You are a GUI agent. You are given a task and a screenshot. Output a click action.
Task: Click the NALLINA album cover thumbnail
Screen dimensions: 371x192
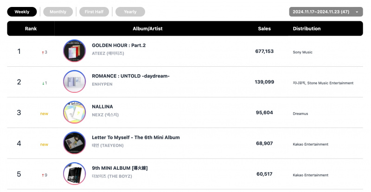point(75,112)
